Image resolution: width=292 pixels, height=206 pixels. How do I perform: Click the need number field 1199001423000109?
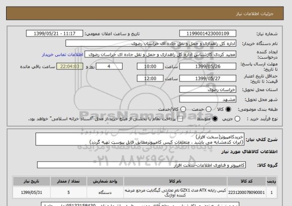[208, 33]
